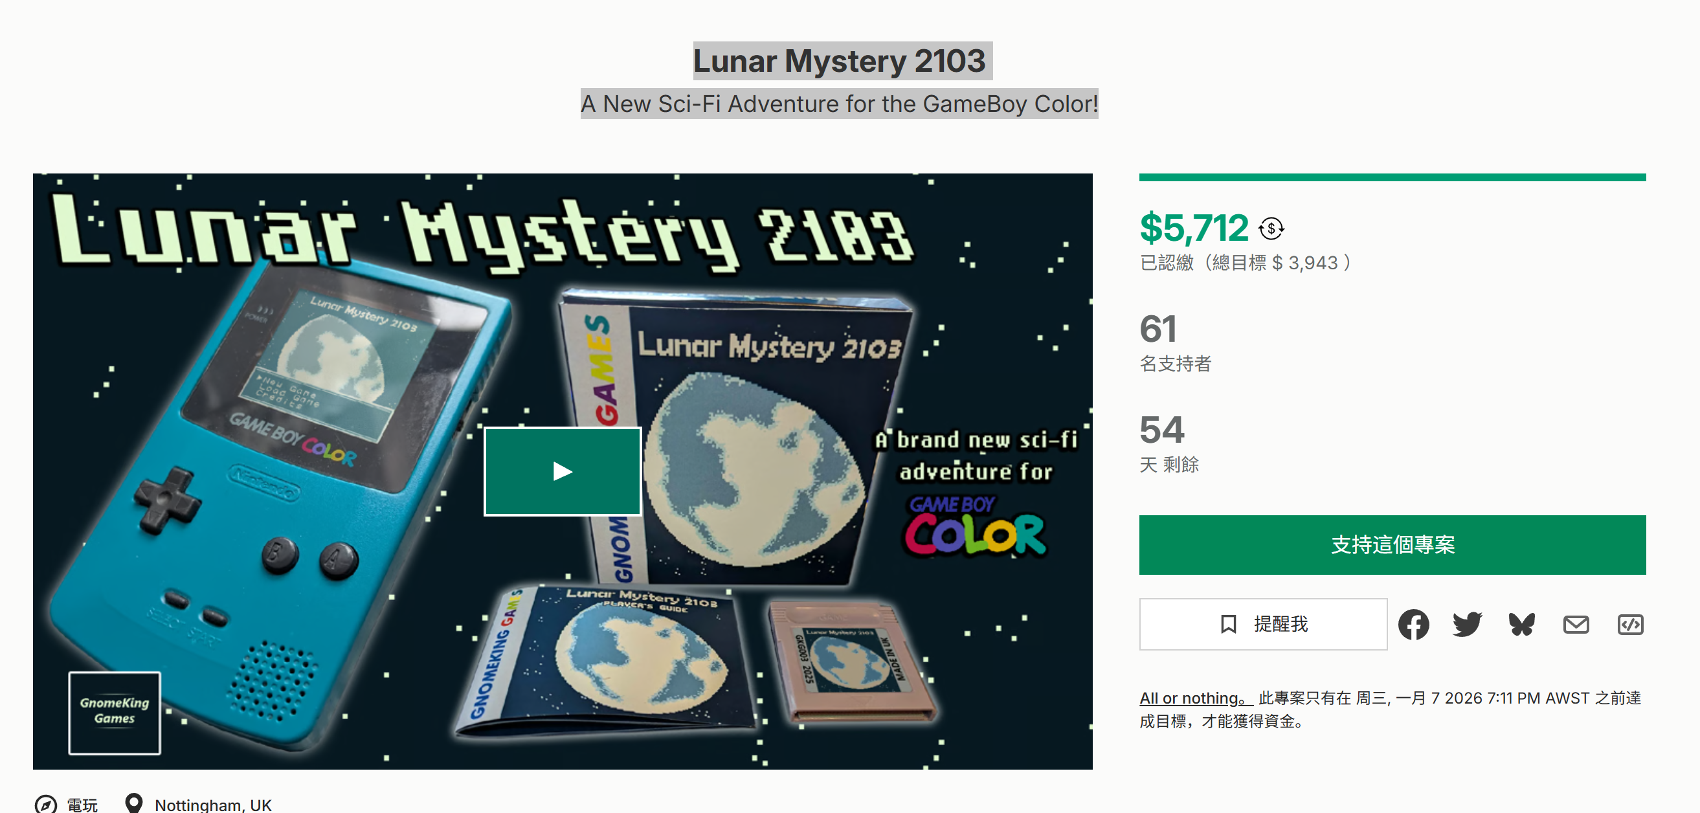
Task: Click the green funding progress bar
Action: [x=1392, y=177]
